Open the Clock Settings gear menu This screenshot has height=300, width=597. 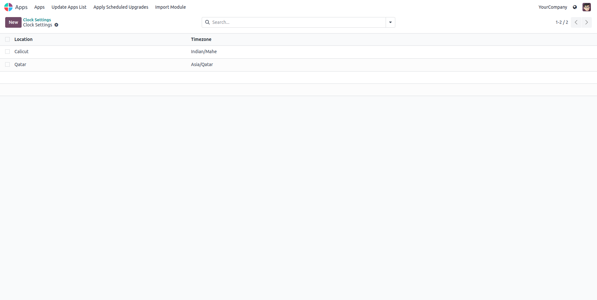pos(56,25)
